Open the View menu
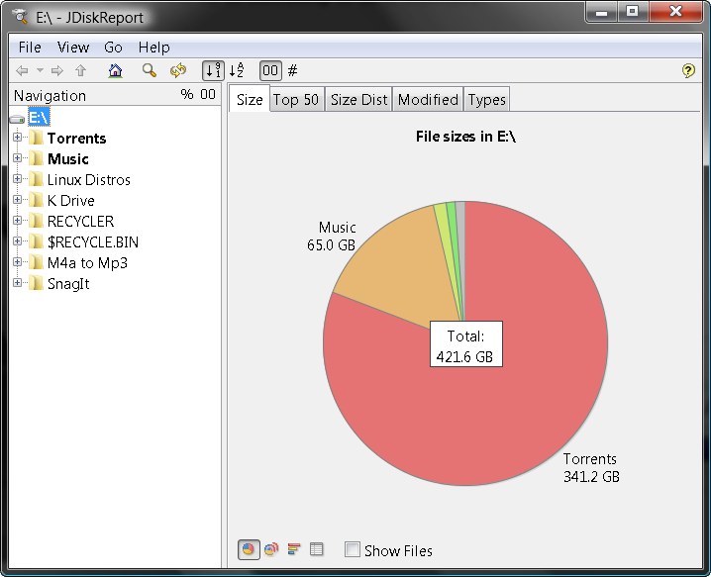Screen dimensions: 711x577 73,48
